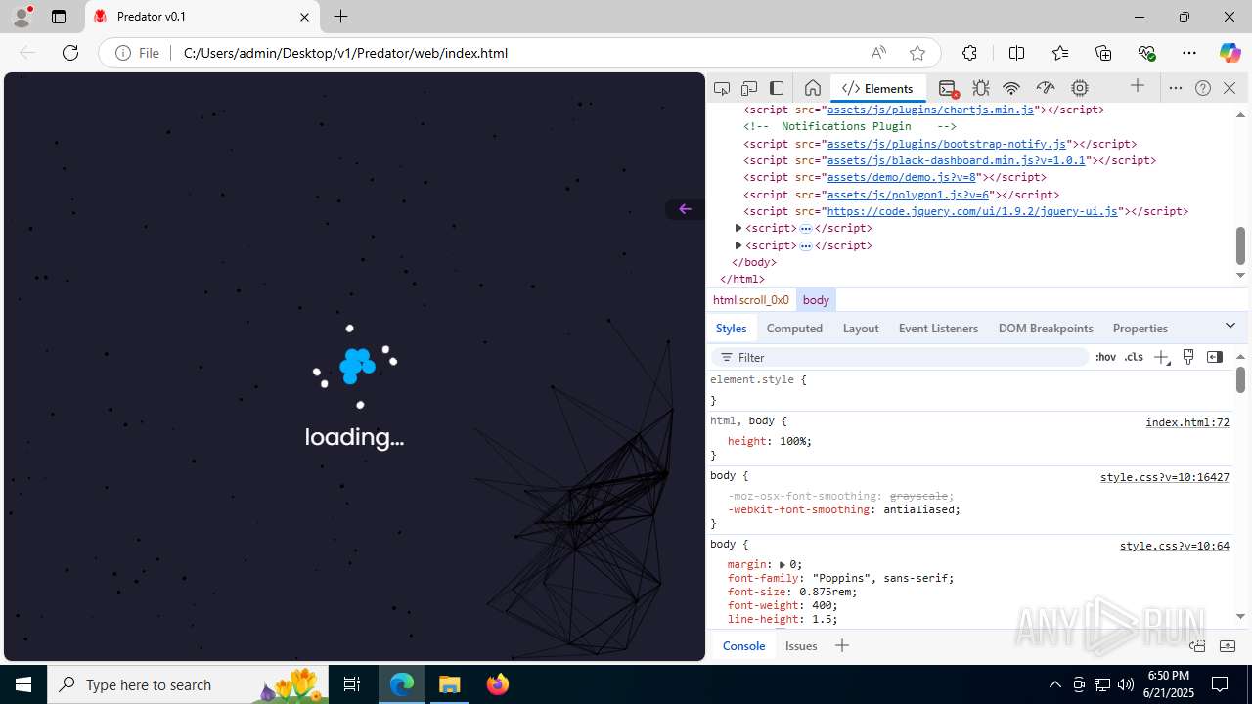
Task: Select the Issues drawer tab
Action: point(801,646)
